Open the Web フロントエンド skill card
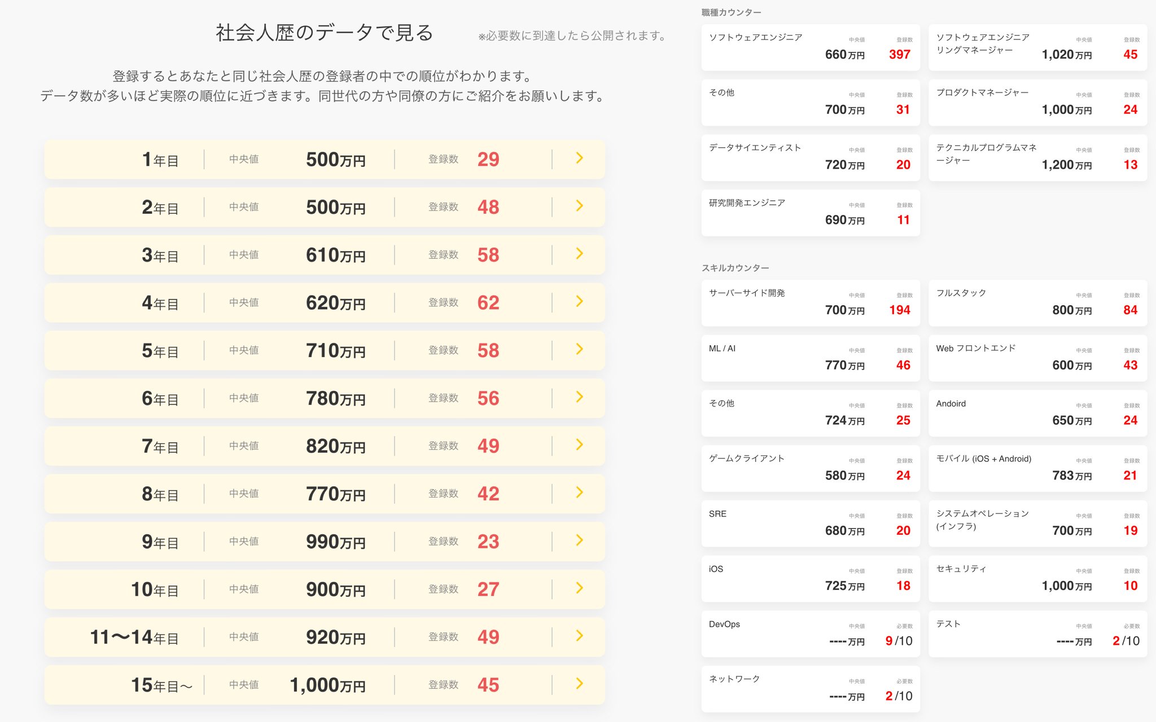1156x722 pixels. click(1037, 358)
